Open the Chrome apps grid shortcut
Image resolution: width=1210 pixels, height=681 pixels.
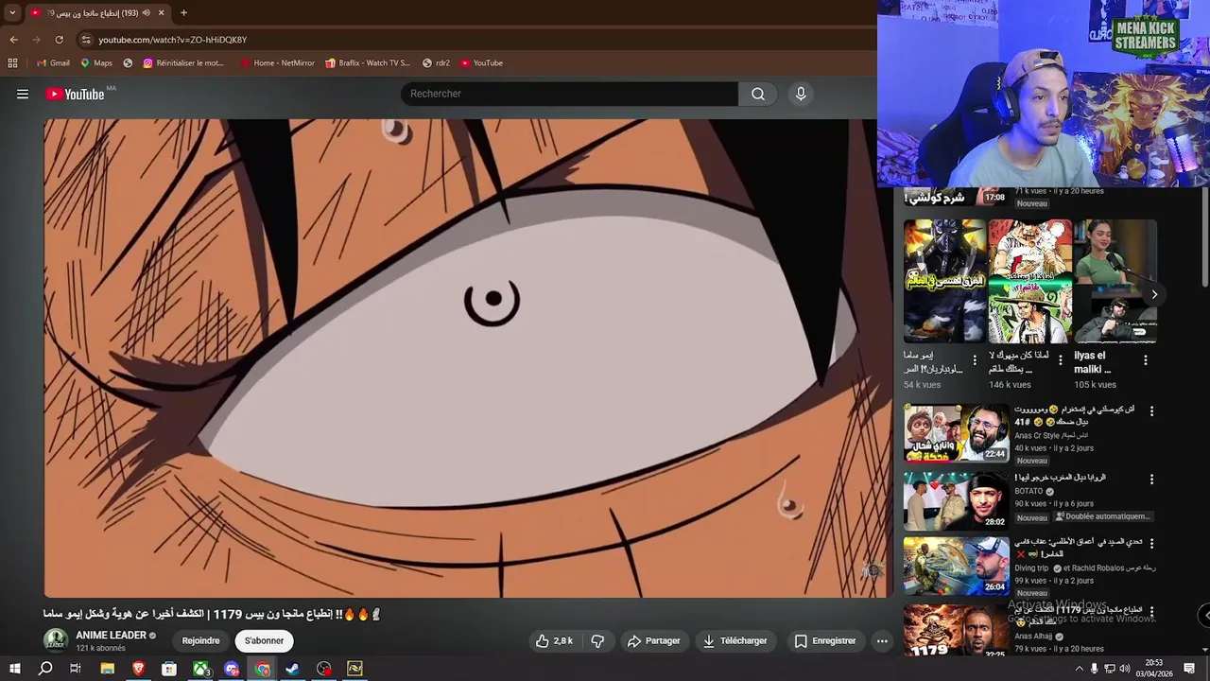pyautogui.click(x=12, y=63)
